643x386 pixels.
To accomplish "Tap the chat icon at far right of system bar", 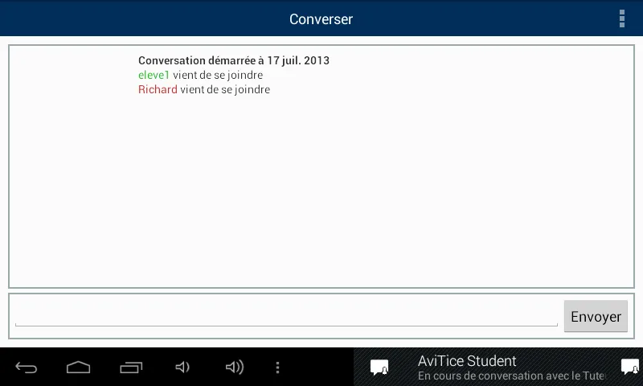I will tap(630, 367).
